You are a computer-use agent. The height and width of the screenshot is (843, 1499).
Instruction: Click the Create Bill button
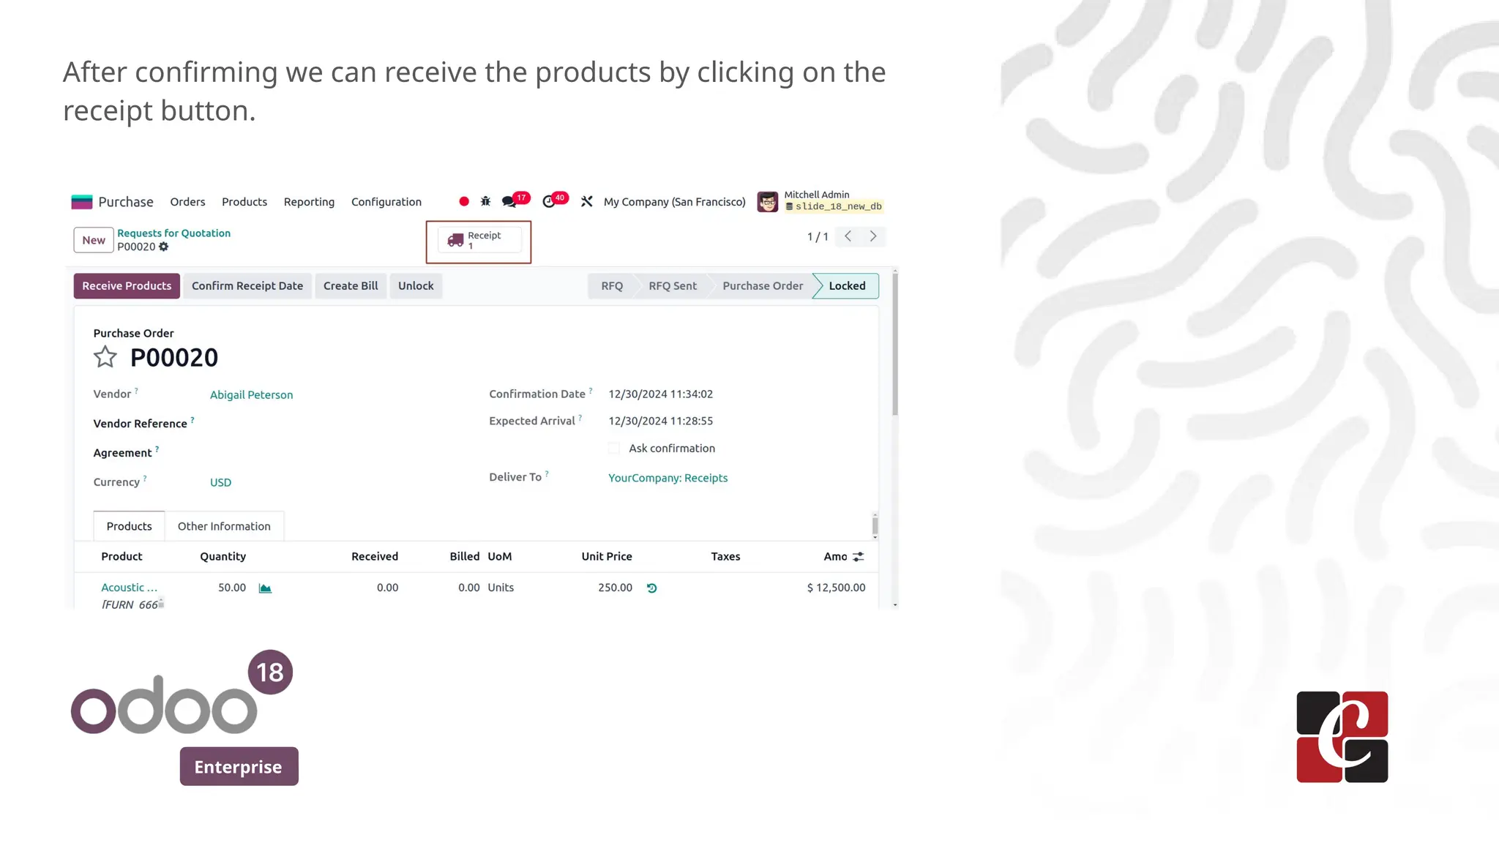[351, 286]
